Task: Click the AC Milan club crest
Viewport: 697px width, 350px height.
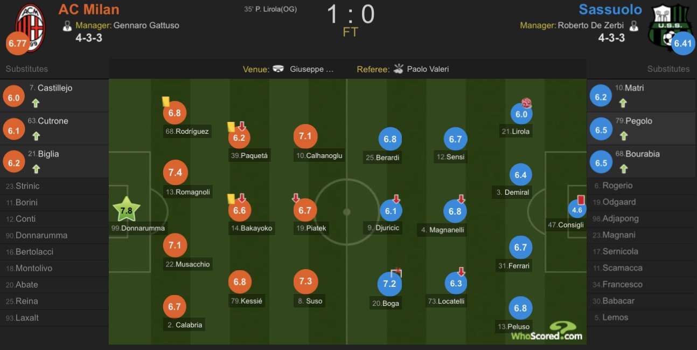Action: click(31, 28)
